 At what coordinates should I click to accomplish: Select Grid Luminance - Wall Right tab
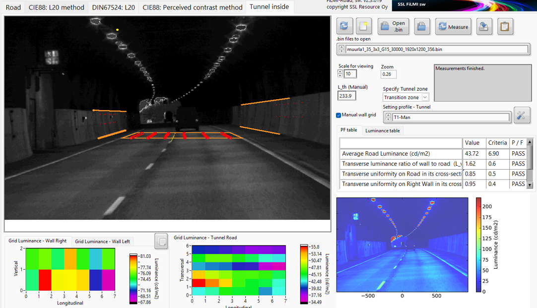(x=38, y=241)
